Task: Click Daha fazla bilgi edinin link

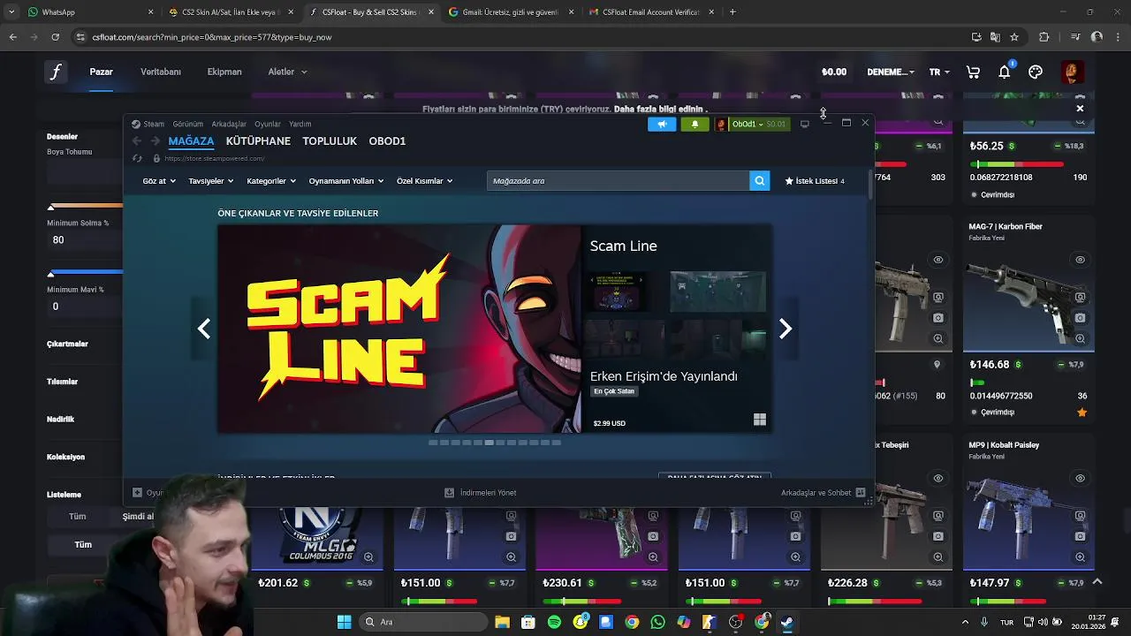Action: tap(660, 110)
